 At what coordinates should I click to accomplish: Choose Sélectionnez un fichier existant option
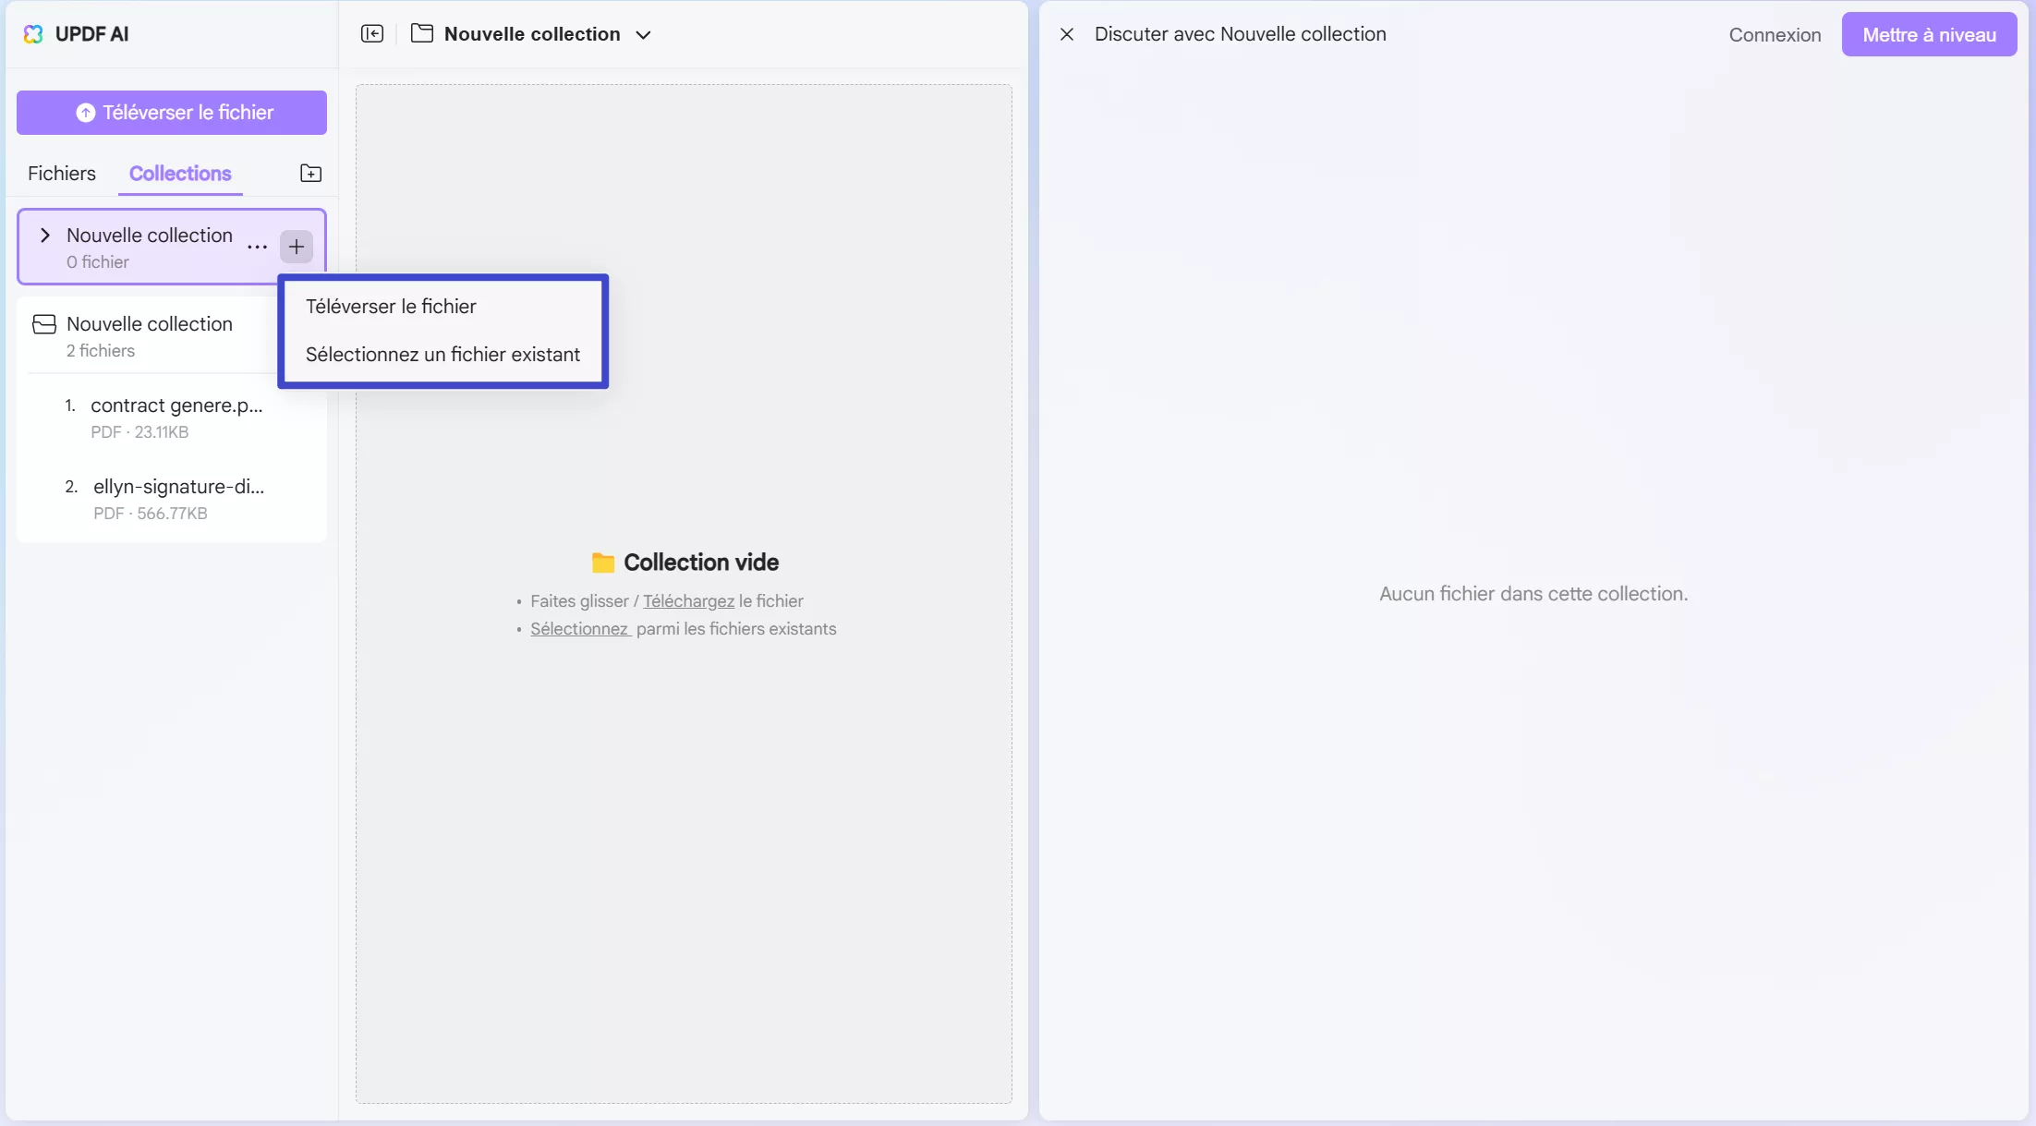442,355
